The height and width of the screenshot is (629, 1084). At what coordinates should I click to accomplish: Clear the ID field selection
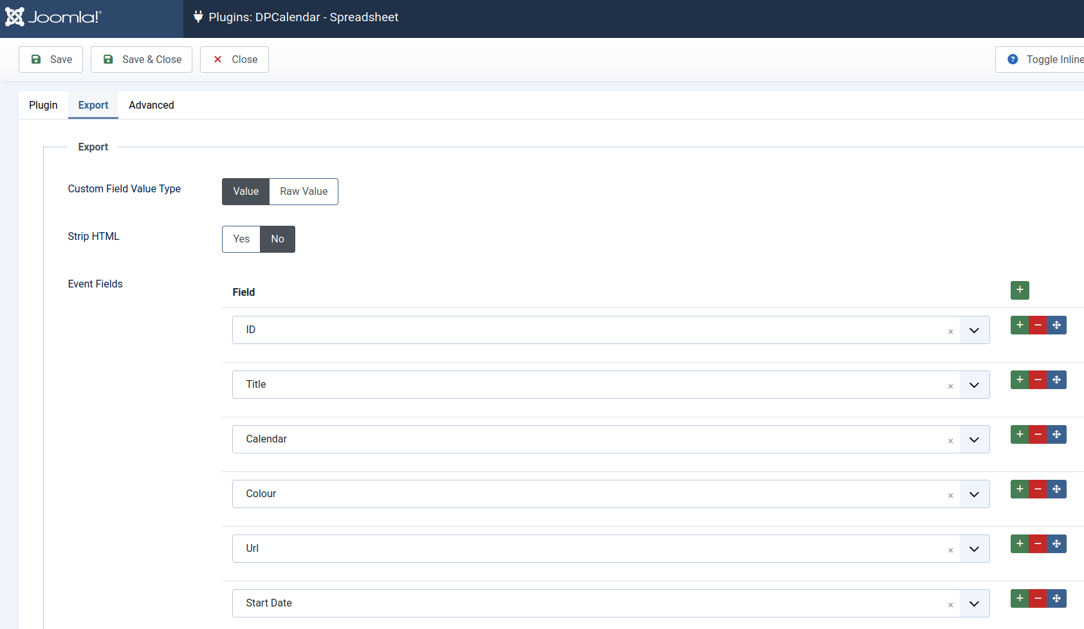[x=950, y=331]
